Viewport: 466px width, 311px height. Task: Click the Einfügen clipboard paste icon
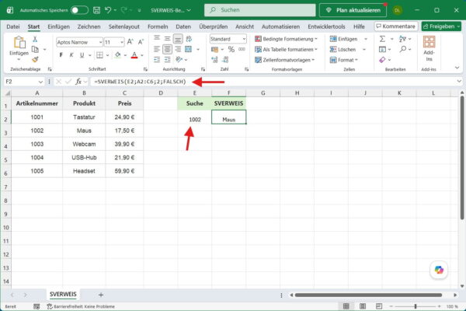coord(19,42)
